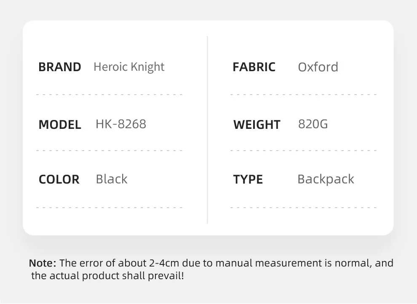Click the BRAND label
Viewport: 417px width, 304px height.
59,67
